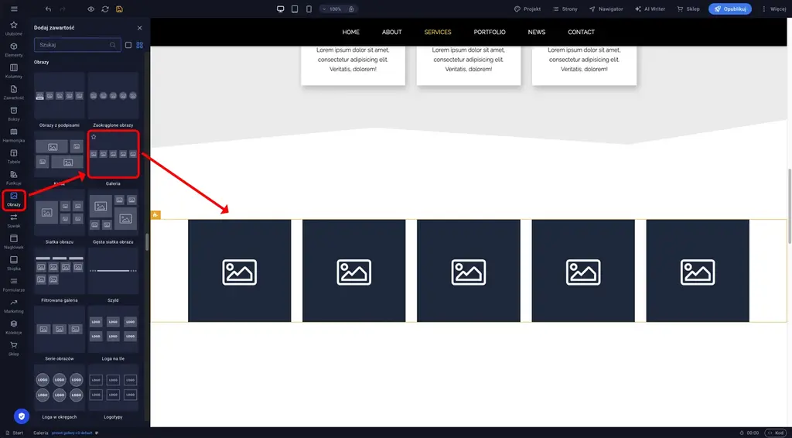Undo the last change
Image resolution: width=792 pixels, height=438 pixels.
click(x=48, y=9)
